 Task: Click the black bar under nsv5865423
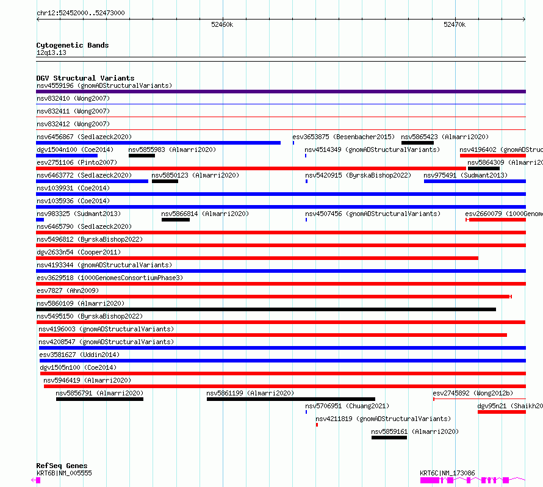click(418, 143)
